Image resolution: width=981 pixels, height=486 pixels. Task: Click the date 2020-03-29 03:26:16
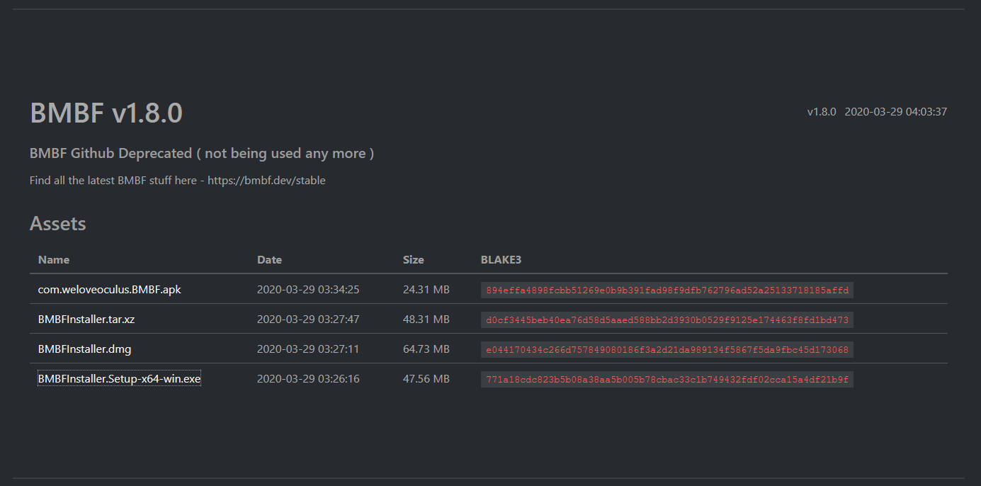(308, 378)
